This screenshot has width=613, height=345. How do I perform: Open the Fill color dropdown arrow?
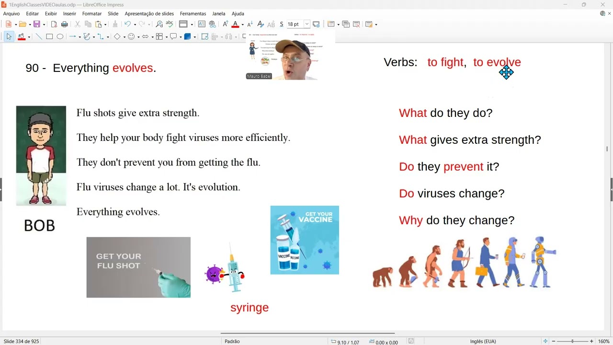[x=29, y=36]
